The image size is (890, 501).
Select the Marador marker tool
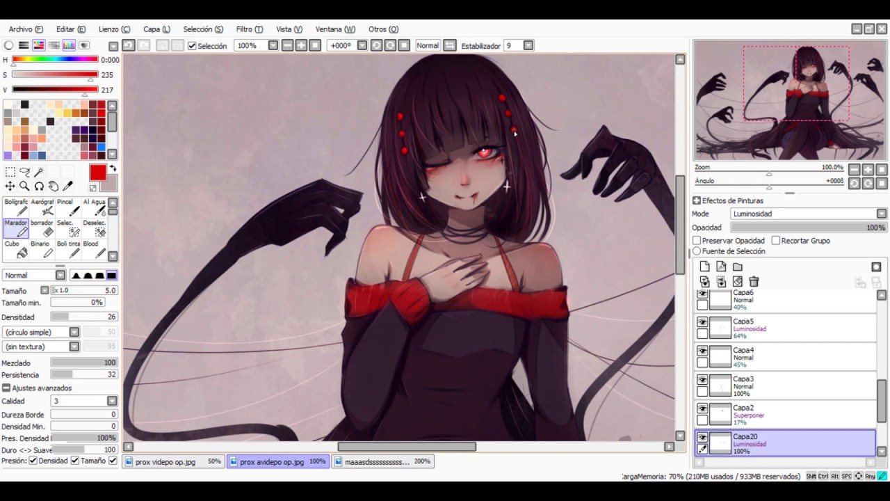16,228
